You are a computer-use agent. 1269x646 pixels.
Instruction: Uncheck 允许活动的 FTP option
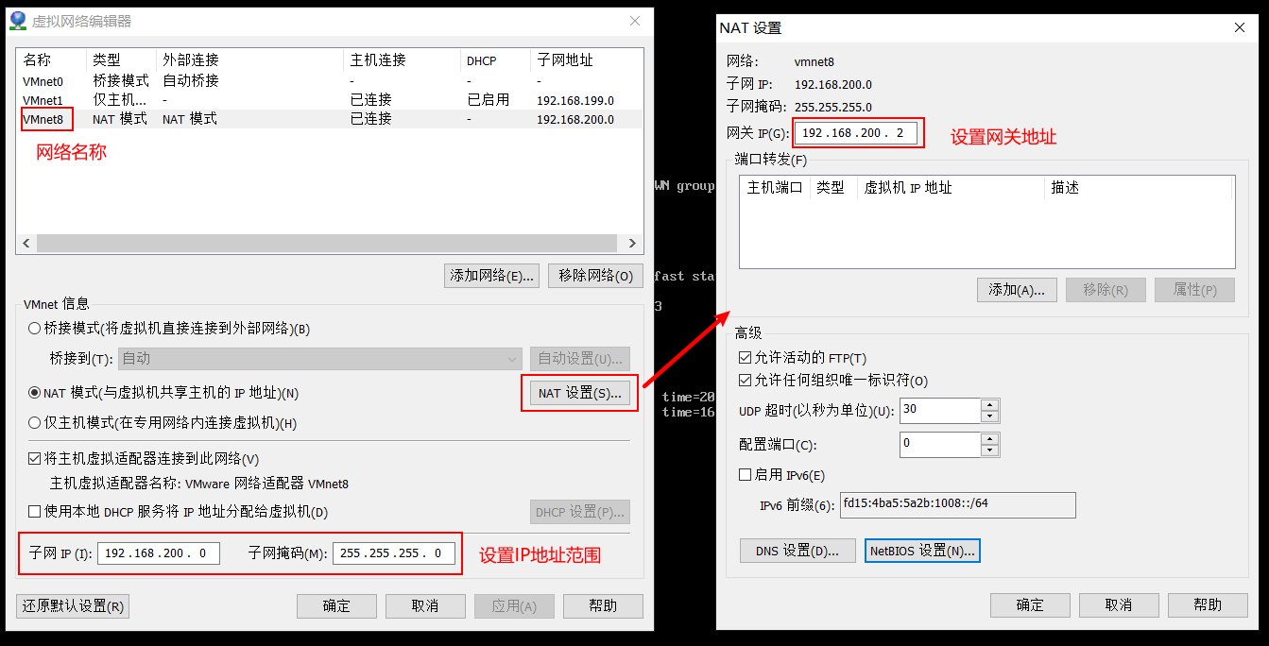tap(746, 358)
